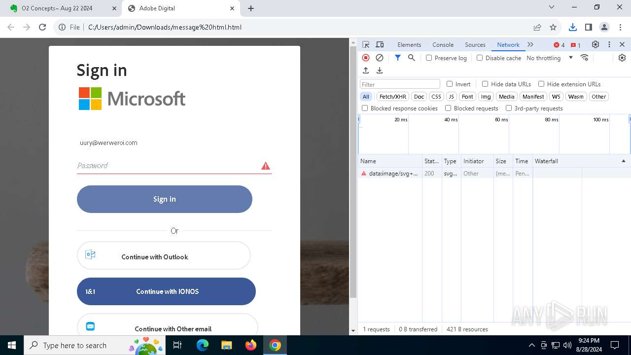This screenshot has height=355, width=631.
Task: Select the data:image/svg request row
Action: tap(494, 174)
